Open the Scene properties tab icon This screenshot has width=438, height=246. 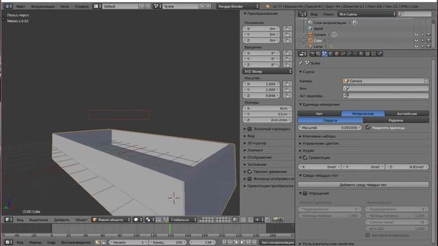click(x=324, y=53)
